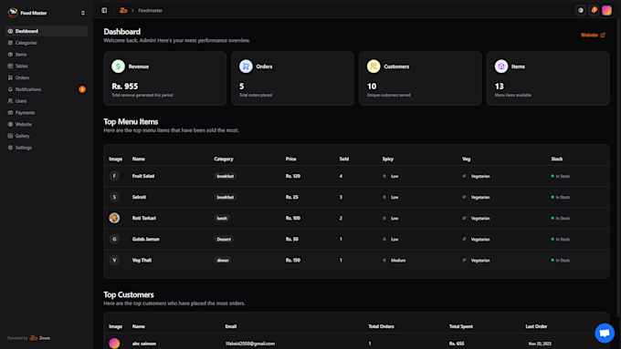
Task: Click the Veg Thali avatar letter V
Action: pos(114,260)
